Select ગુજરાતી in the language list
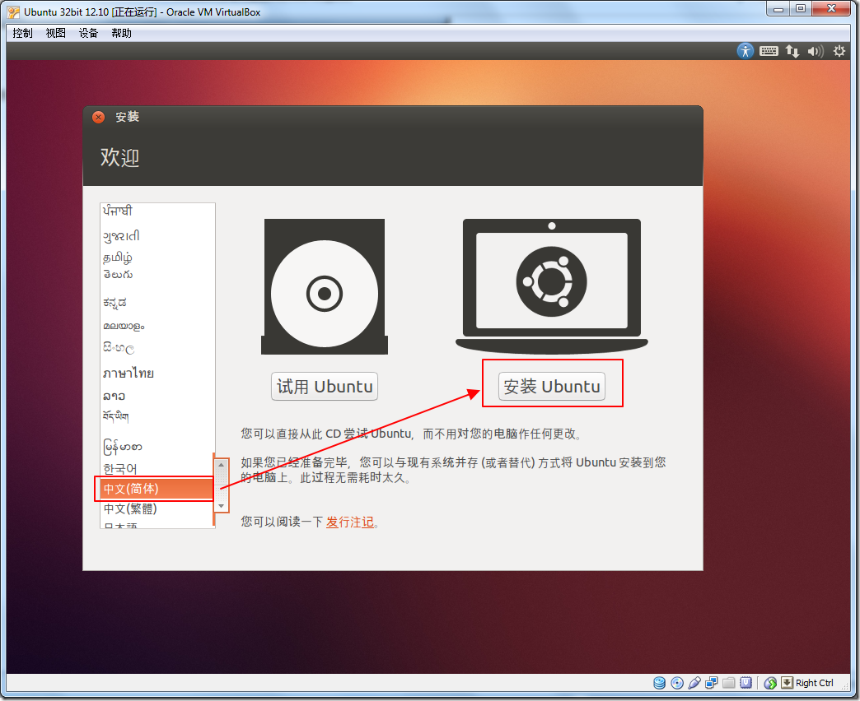This screenshot has height=701, width=860. click(x=157, y=236)
